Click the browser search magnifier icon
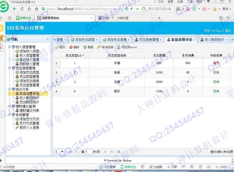This screenshot has width=234, height=172. 170,9
